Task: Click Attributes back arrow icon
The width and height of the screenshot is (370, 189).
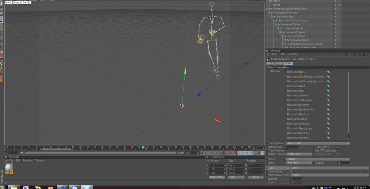Action: tap(346, 54)
